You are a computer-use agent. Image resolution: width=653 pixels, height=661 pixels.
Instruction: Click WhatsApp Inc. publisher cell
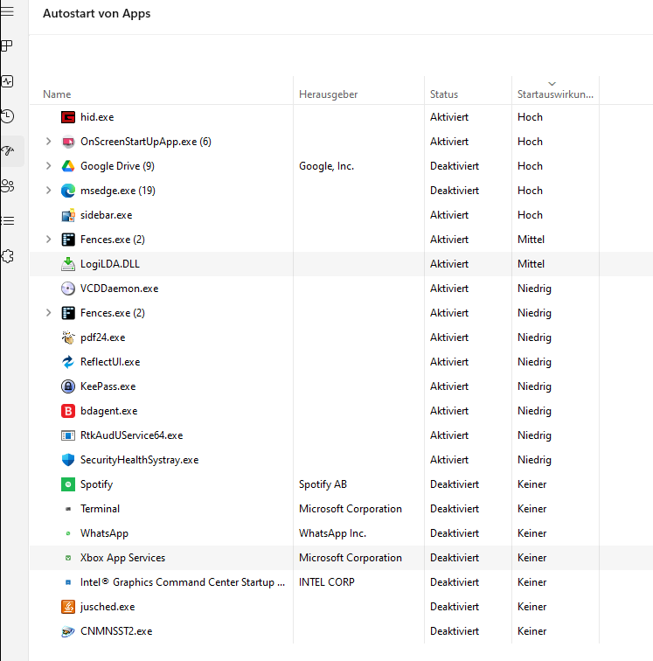pos(332,533)
